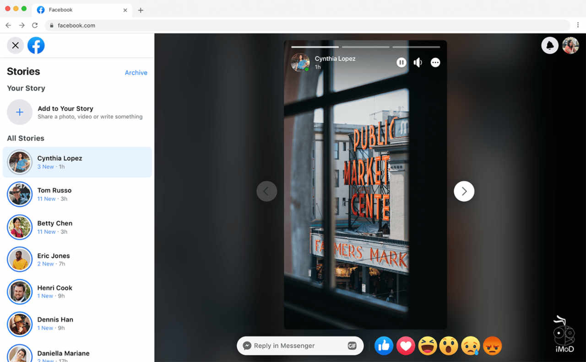This screenshot has height=362, width=586.
Task: Open the Archive link
Action: [136, 72]
